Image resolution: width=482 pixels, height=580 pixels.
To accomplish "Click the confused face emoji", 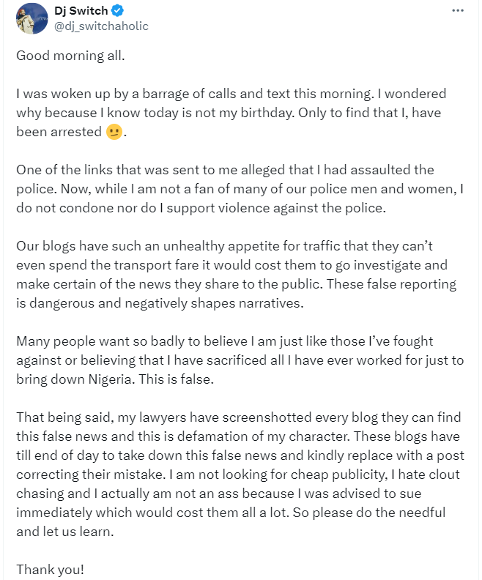I will coord(114,133).
